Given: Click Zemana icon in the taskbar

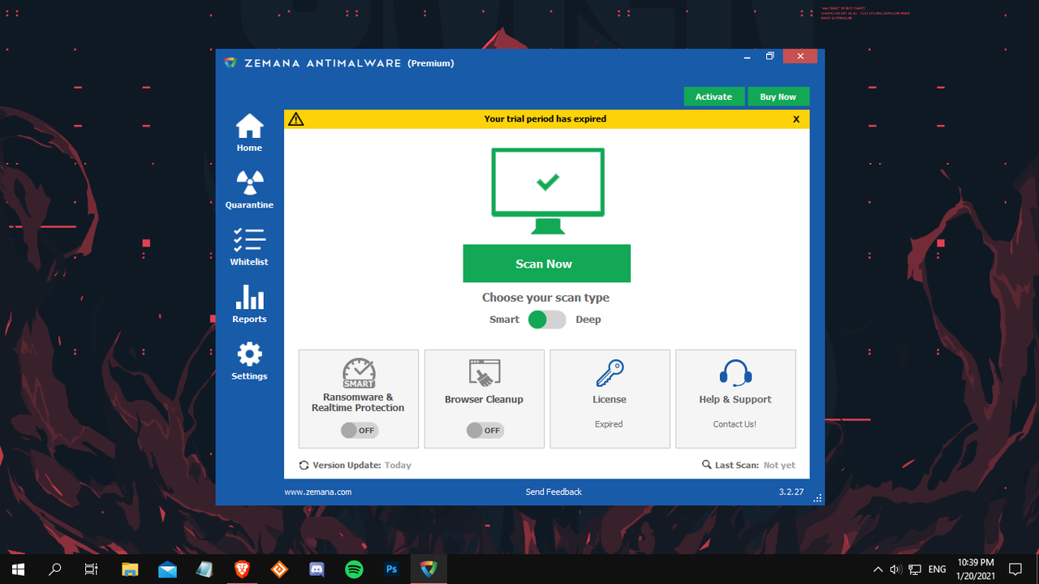Looking at the screenshot, I should click(429, 569).
